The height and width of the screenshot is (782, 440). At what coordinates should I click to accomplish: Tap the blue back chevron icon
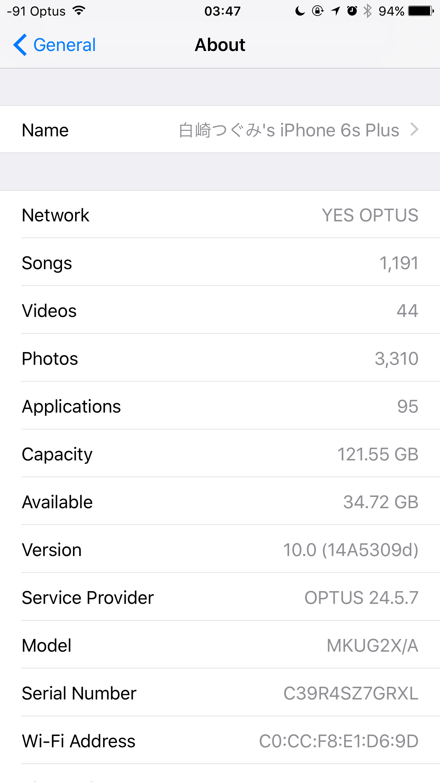point(20,45)
